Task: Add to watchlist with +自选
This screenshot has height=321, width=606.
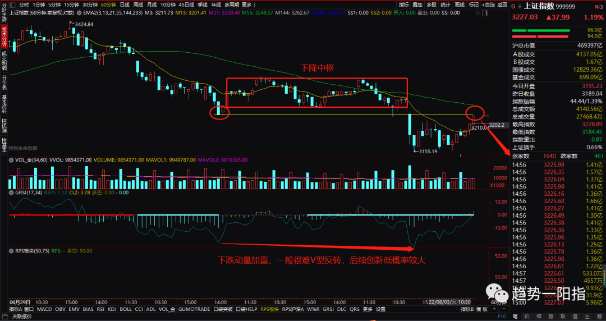Action: (488, 4)
